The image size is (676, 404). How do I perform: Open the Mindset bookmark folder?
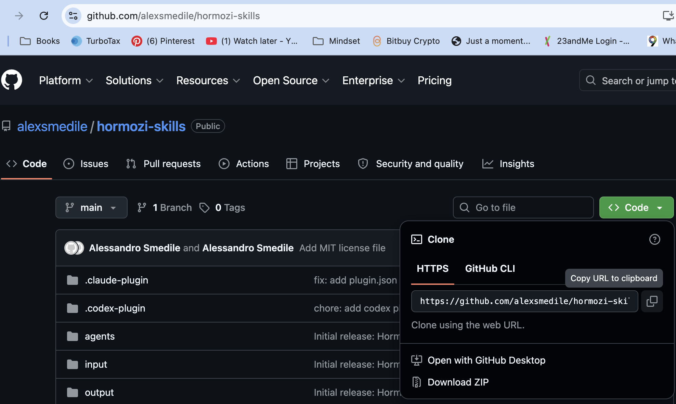coord(336,41)
